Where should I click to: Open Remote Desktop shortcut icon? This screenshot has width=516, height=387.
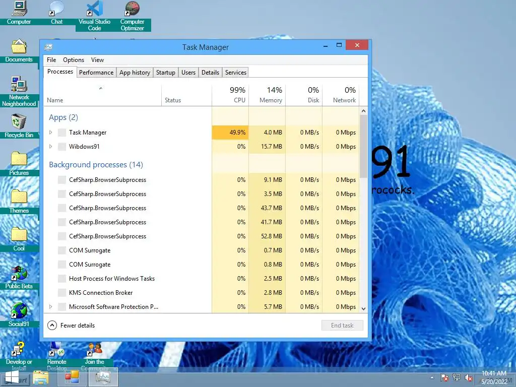(x=56, y=356)
